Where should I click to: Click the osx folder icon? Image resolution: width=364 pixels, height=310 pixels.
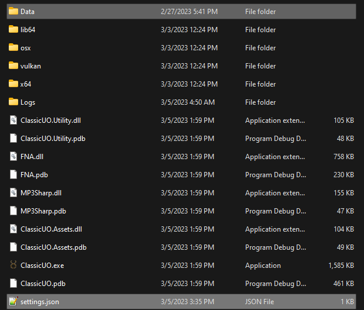[x=13, y=47]
